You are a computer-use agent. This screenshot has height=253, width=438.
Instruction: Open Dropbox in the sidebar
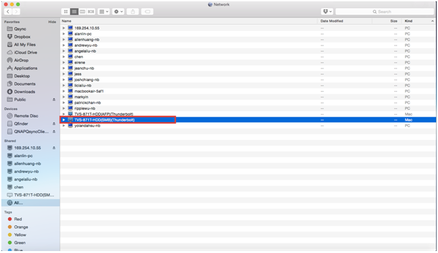(22, 37)
